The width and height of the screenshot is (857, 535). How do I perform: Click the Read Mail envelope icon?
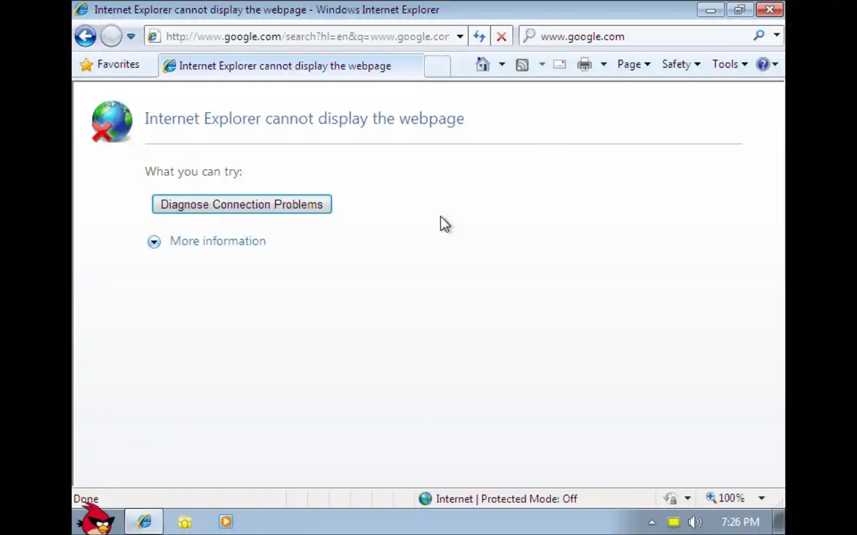click(x=560, y=64)
